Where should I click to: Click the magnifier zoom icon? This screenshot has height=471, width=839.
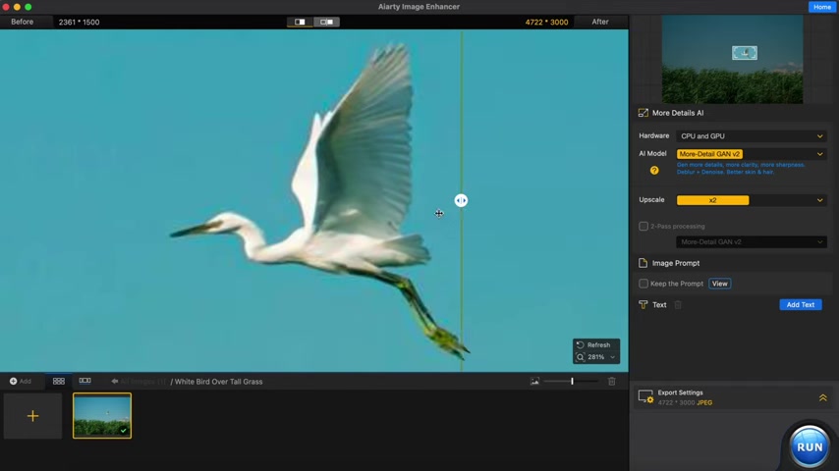[x=580, y=357]
